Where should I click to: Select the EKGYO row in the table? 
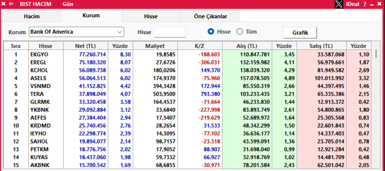(39, 55)
